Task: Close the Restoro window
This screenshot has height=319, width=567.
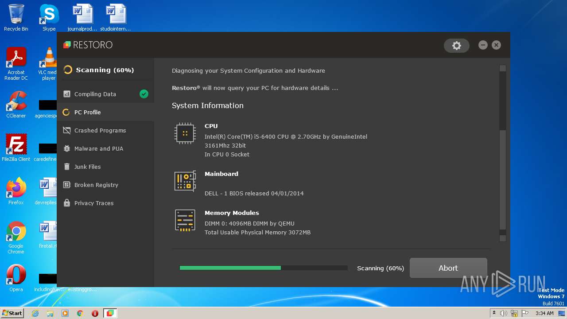Action: point(496,45)
